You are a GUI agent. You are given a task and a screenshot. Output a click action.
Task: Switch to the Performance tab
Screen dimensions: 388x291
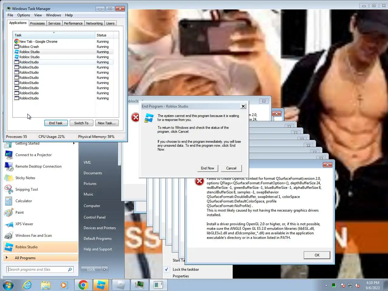(73, 23)
